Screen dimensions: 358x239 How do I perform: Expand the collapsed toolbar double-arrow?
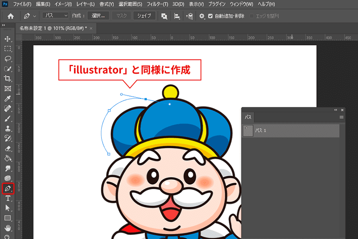pyautogui.click(x=4, y=25)
